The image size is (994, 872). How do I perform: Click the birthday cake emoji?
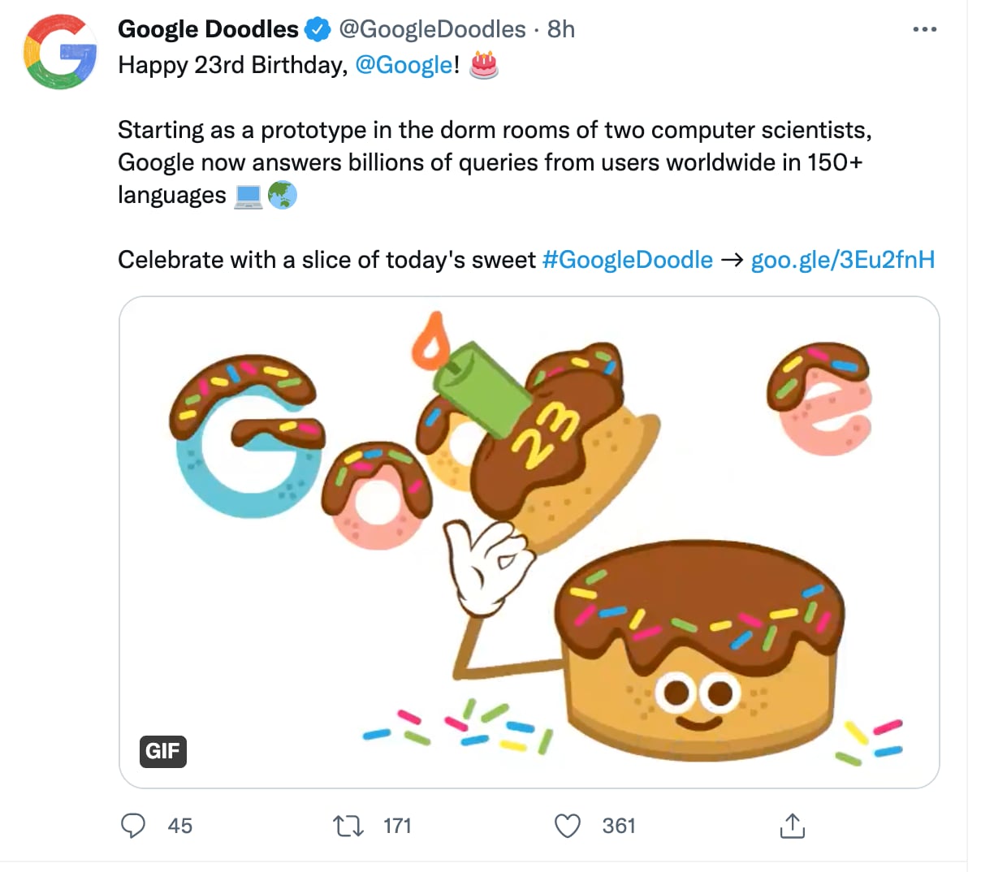[x=484, y=64]
